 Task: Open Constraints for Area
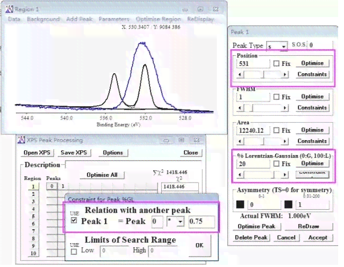pyautogui.click(x=312, y=141)
